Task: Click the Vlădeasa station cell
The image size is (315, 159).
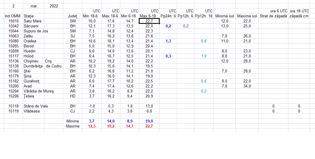Action: pos(33,111)
